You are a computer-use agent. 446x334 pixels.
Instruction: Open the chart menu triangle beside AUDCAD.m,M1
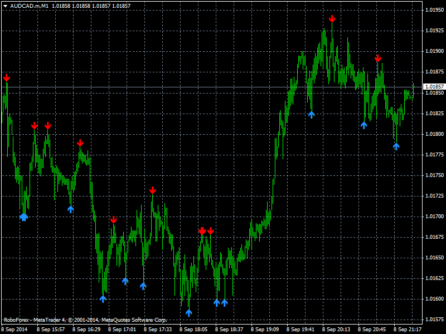pyautogui.click(x=5, y=6)
